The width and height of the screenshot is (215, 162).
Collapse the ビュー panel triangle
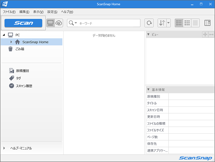(148, 34)
